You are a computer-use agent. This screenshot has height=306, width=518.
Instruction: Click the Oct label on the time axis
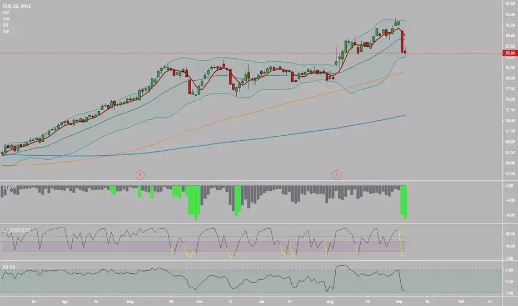tap(461, 302)
